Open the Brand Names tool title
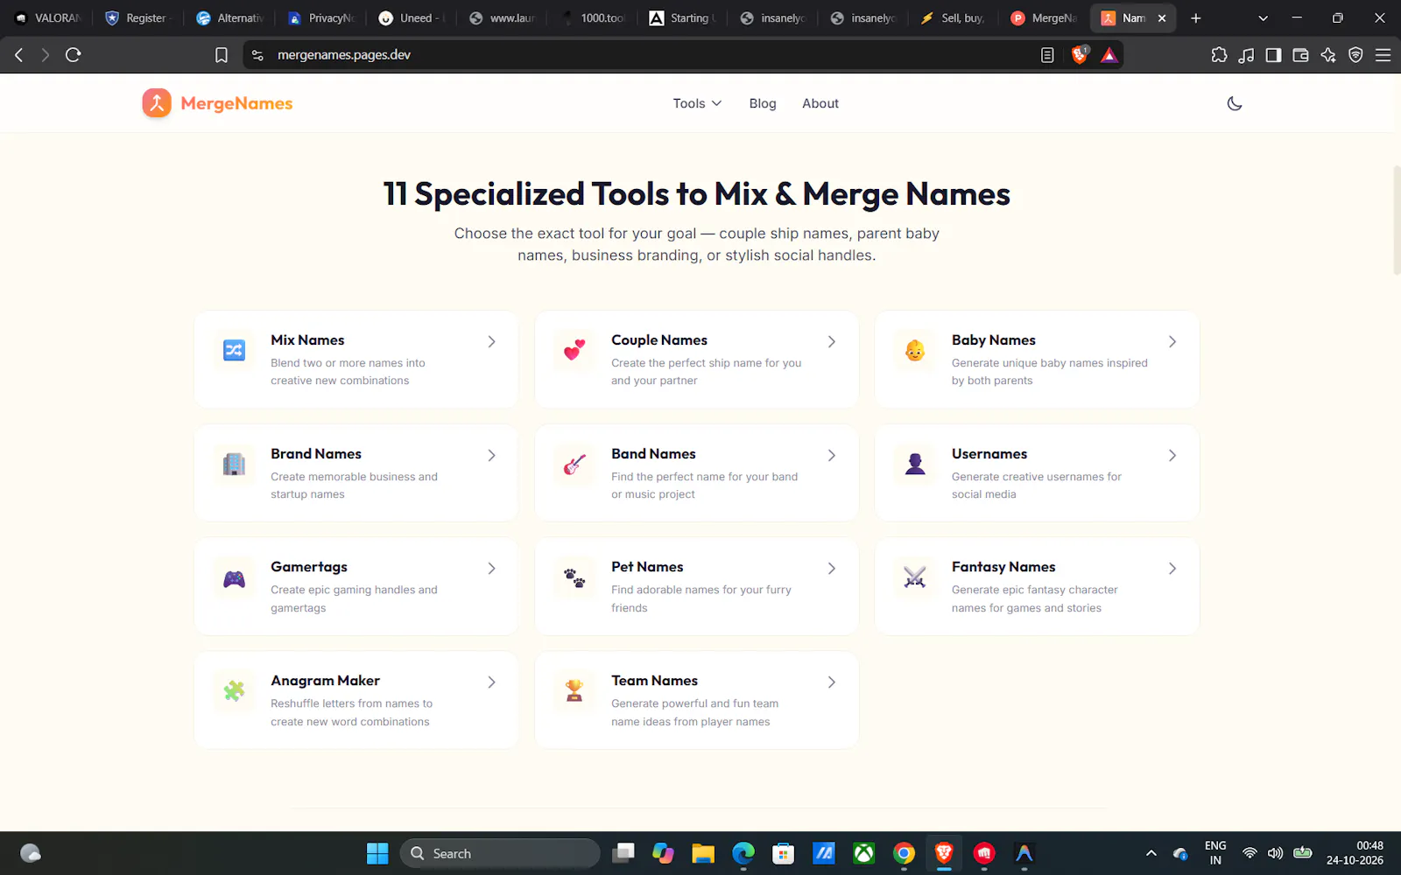Image resolution: width=1401 pixels, height=875 pixels. click(x=316, y=454)
